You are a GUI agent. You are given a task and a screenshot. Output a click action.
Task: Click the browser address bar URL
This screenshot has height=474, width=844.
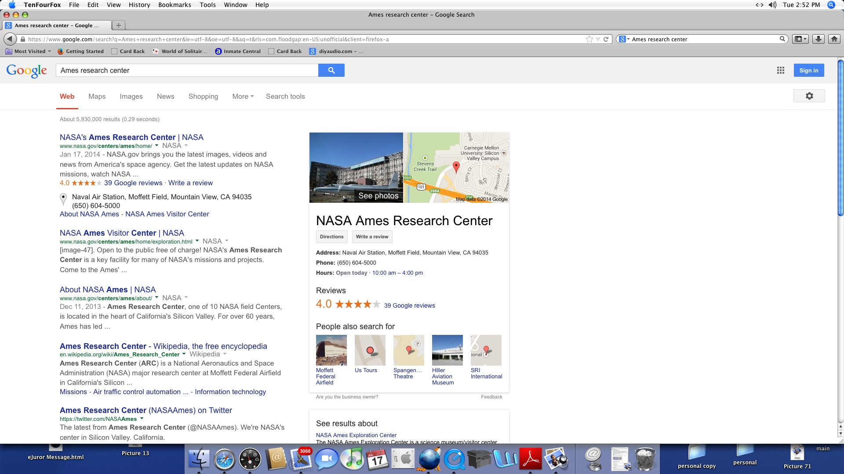(x=208, y=39)
